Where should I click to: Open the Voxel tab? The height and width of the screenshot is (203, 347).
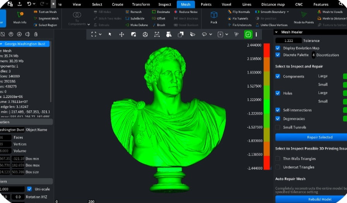[x=226, y=4]
